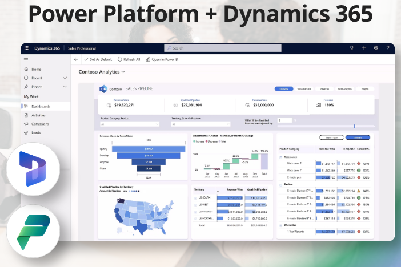Click the Dynamics 365 title text
The width and height of the screenshot is (401, 267).
click(x=47, y=48)
